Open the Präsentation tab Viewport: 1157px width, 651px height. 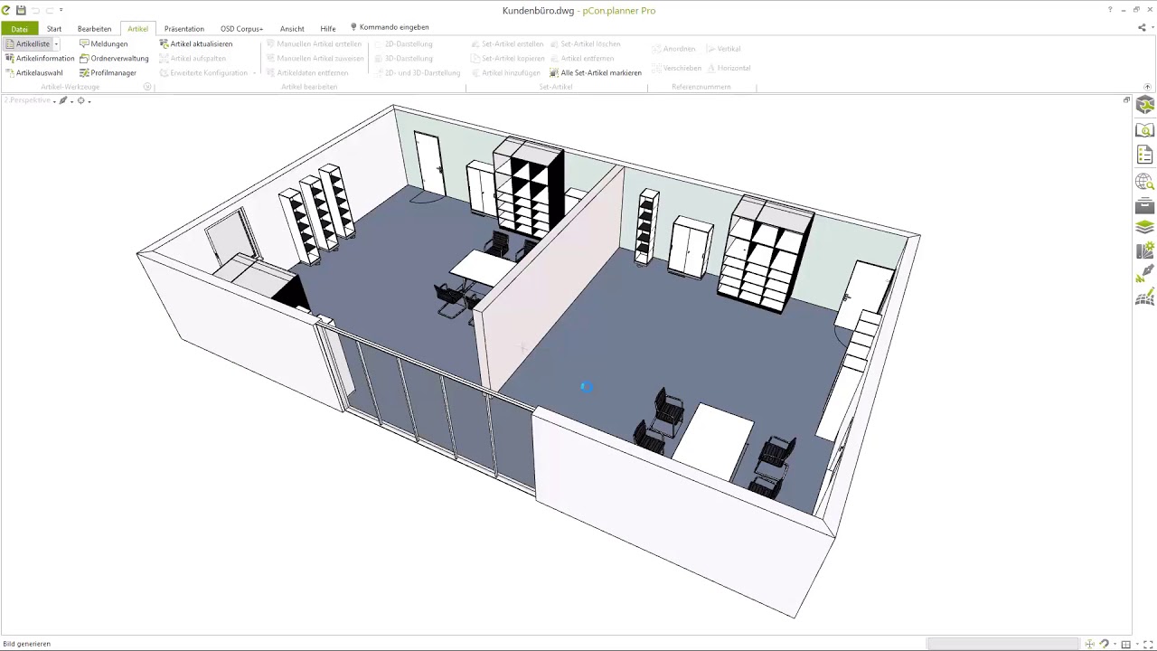tap(184, 28)
